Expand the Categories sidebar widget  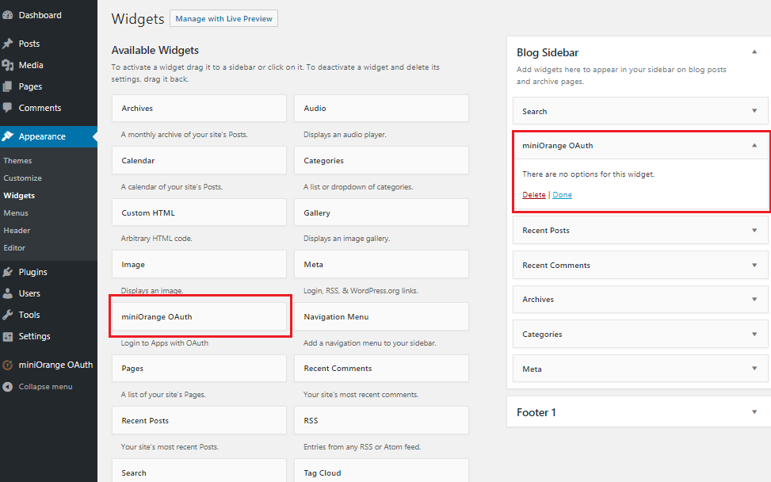(x=754, y=334)
